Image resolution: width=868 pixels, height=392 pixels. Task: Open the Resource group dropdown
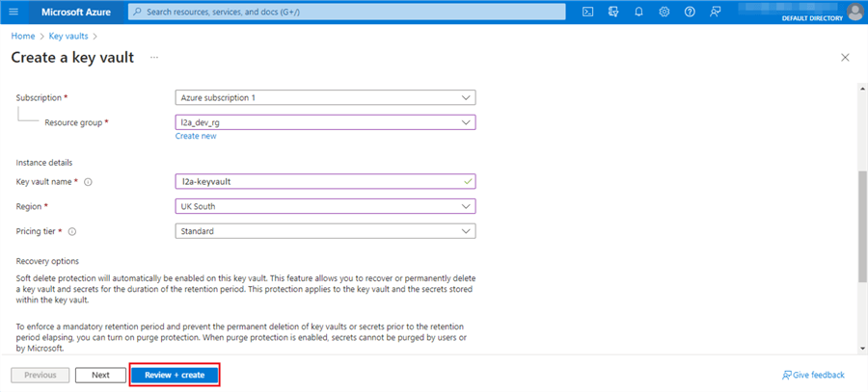pyautogui.click(x=325, y=122)
